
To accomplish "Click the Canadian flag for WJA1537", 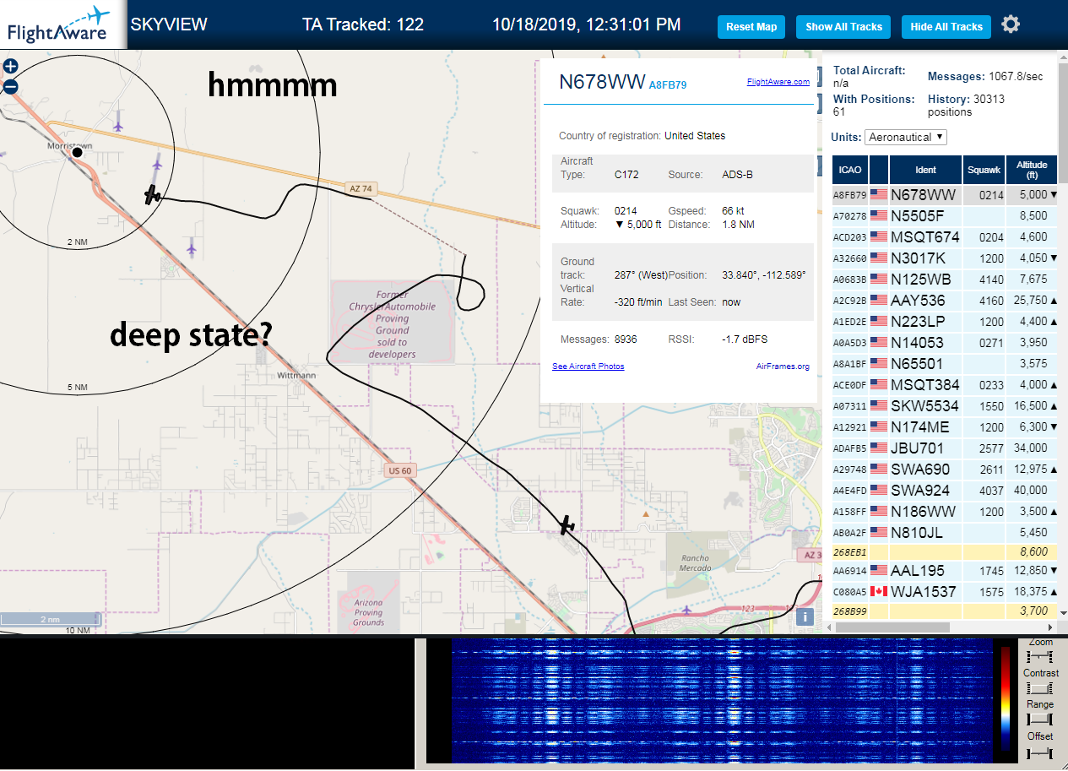I will click(879, 591).
